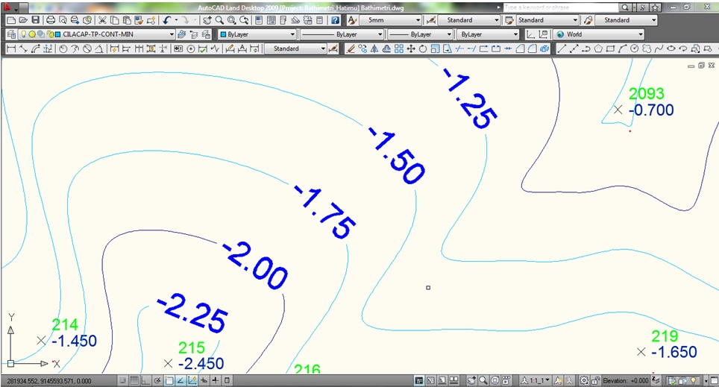This screenshot has height=387, width=719.
Task: Open the dimension style Standard dropdown in top row
Action: 468,20
